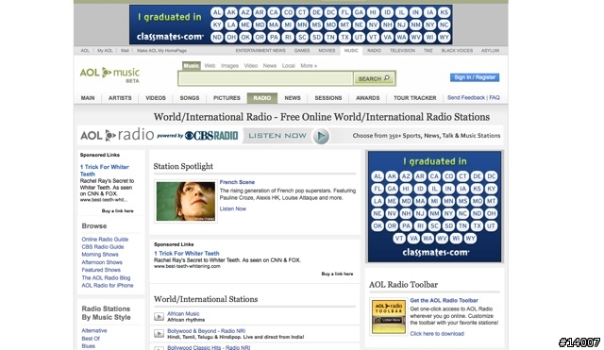Viewport: 604px width, 350px height.
Task: Select WY in the sidebar classmates ad
Action: pos(470,239)
